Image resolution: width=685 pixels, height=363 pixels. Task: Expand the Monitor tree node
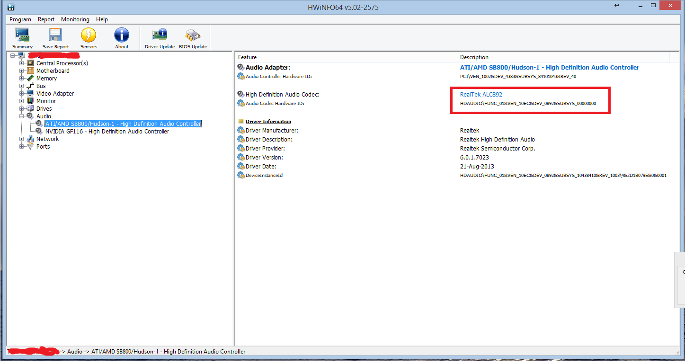pos(21,101)
